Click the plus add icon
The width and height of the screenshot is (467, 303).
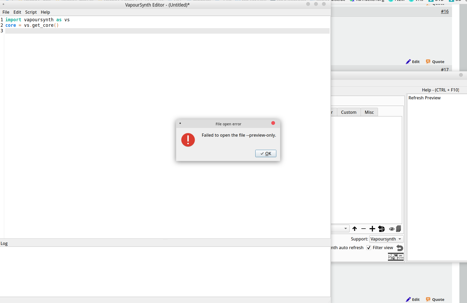coord(372,229)
